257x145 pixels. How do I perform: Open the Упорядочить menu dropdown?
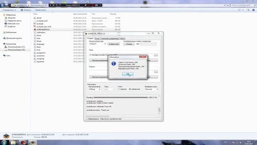[x=9, y=10]
